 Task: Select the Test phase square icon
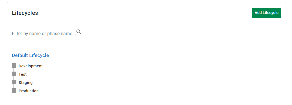pyautogui.click(x=14, y=74)
